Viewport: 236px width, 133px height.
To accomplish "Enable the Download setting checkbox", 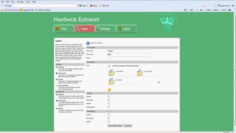I will click(x=109, y=100).
